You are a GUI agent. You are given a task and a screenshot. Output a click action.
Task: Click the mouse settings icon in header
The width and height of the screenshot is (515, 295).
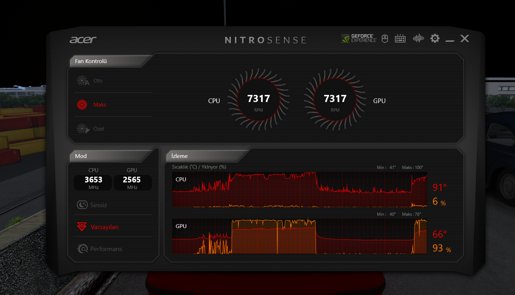pyautogui.click(x=385, y=38)
